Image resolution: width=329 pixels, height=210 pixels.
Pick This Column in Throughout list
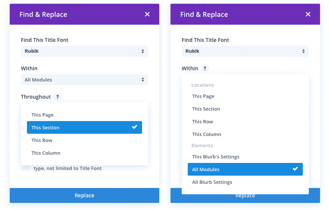coord(46,153)
